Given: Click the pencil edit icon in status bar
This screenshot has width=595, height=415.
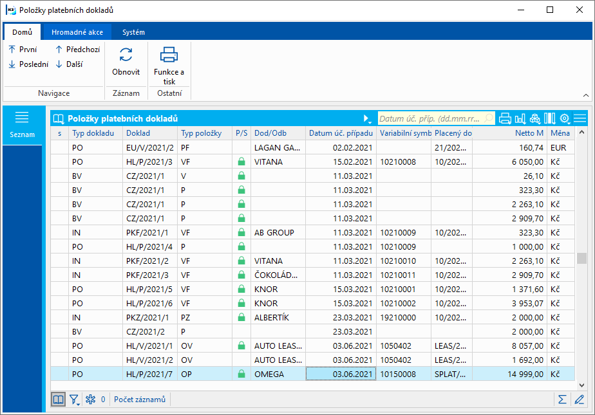Looking at the screenshot, I should pos(579,400).
